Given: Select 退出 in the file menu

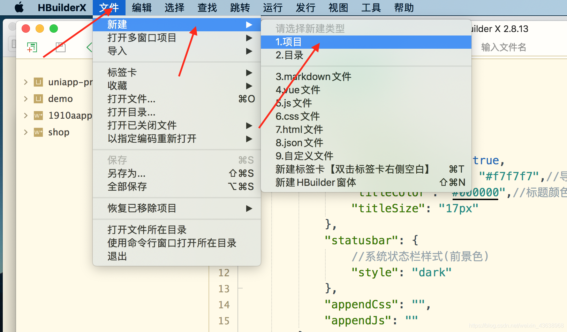Looking at the screenshot, I should (177, 256).
